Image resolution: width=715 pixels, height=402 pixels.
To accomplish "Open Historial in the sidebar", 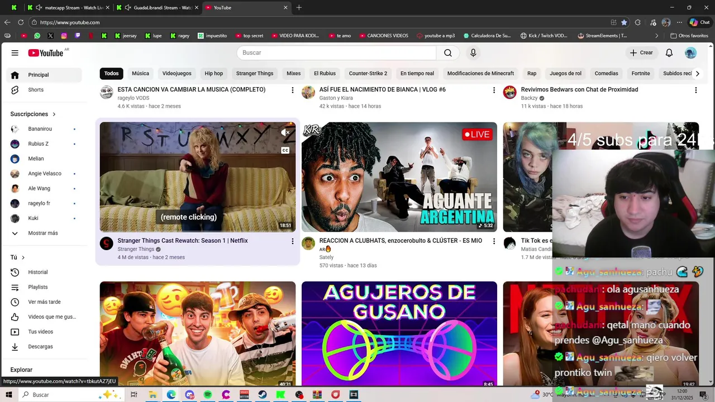I will [x=45, y=272].
